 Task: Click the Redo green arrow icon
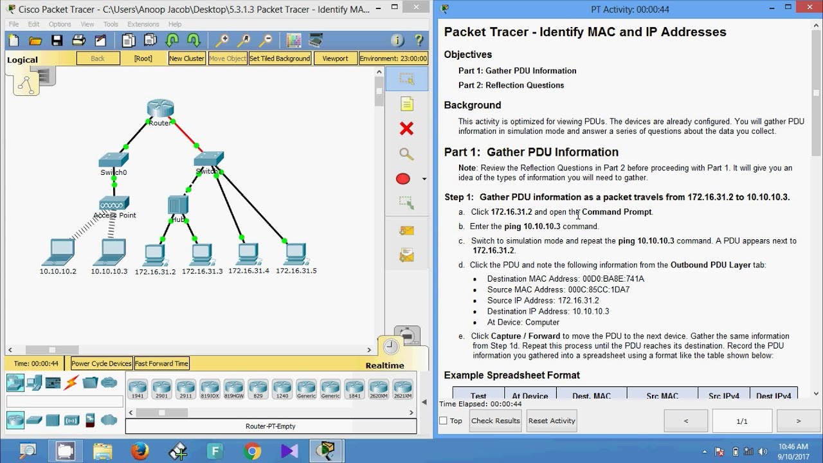click(194, 41)
